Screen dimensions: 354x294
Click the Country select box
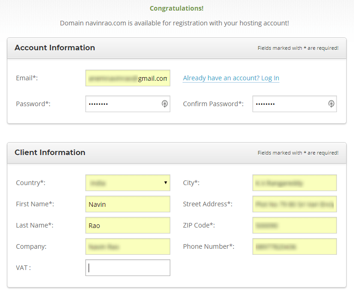[x=128, y=183]
